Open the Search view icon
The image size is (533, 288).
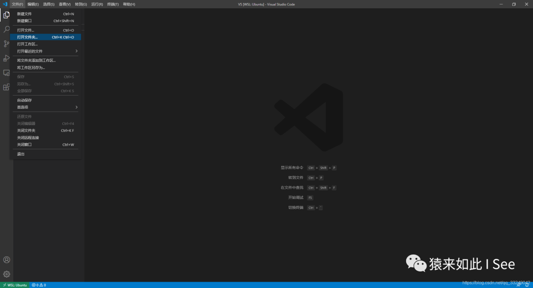pyautogui.click(x=6, y=29)
